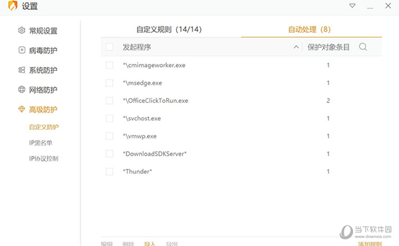The width and height of the screenshot is (399, 246).
Task: Check the box for *\msedge.exe
Action: (x=110, y=83)
